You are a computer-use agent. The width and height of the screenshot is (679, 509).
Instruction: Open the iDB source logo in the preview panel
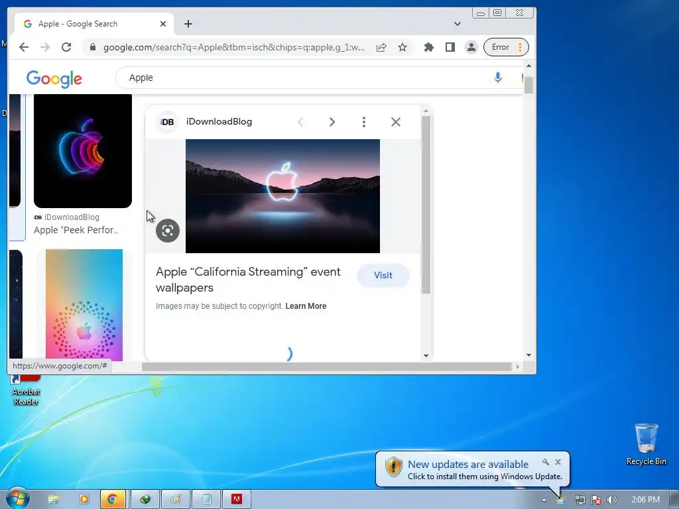[x=166, y=122]
